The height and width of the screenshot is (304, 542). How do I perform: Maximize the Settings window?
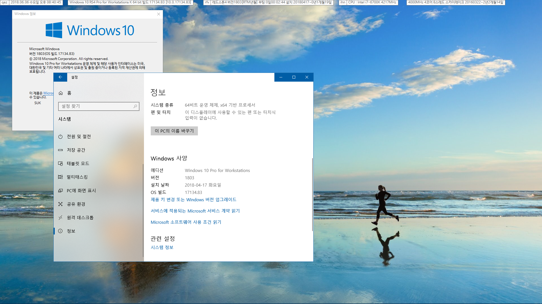[x=294, y=77]
